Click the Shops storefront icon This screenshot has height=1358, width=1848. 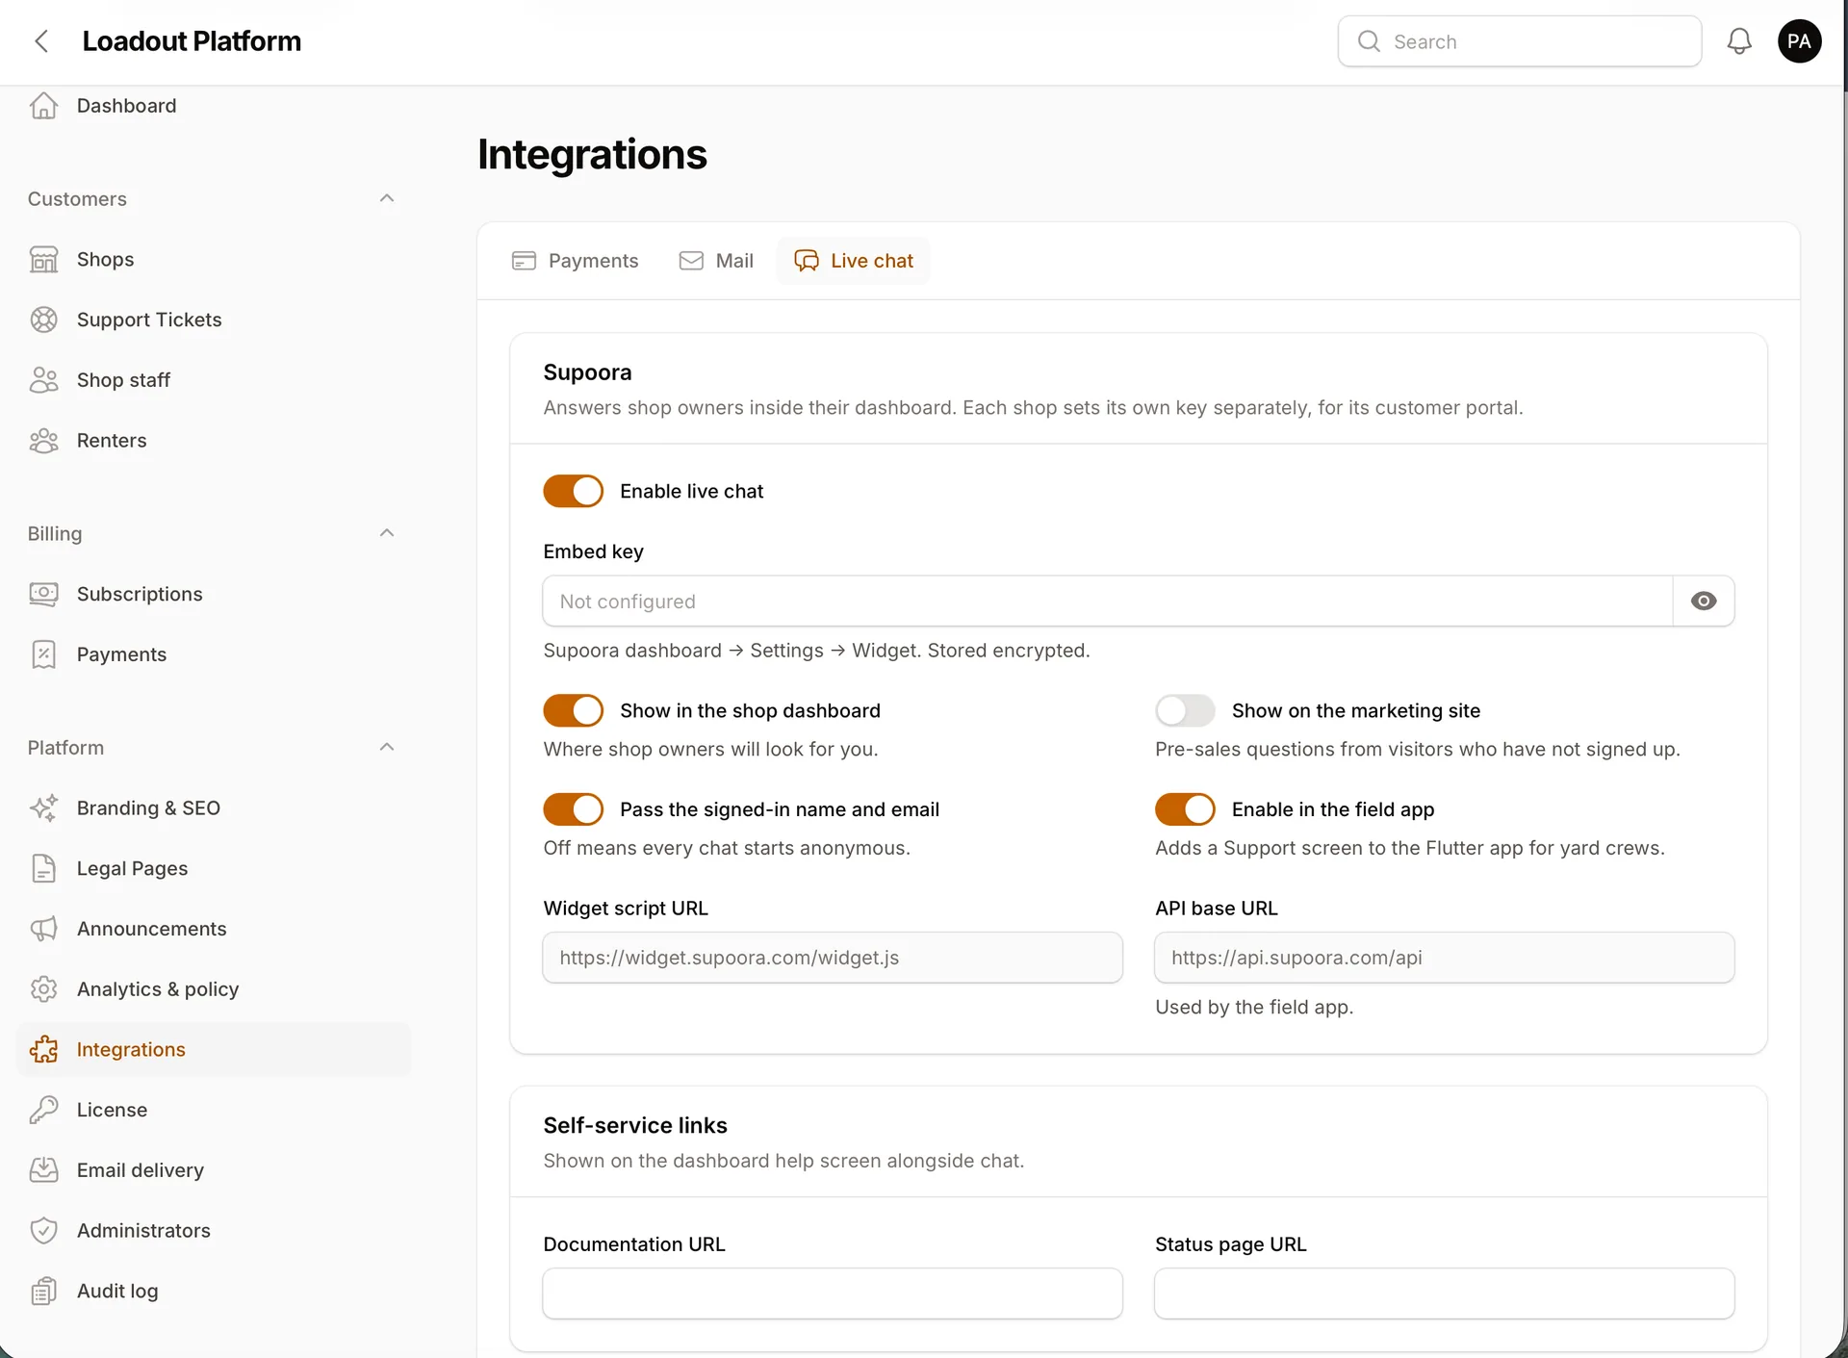click(43, 260)
